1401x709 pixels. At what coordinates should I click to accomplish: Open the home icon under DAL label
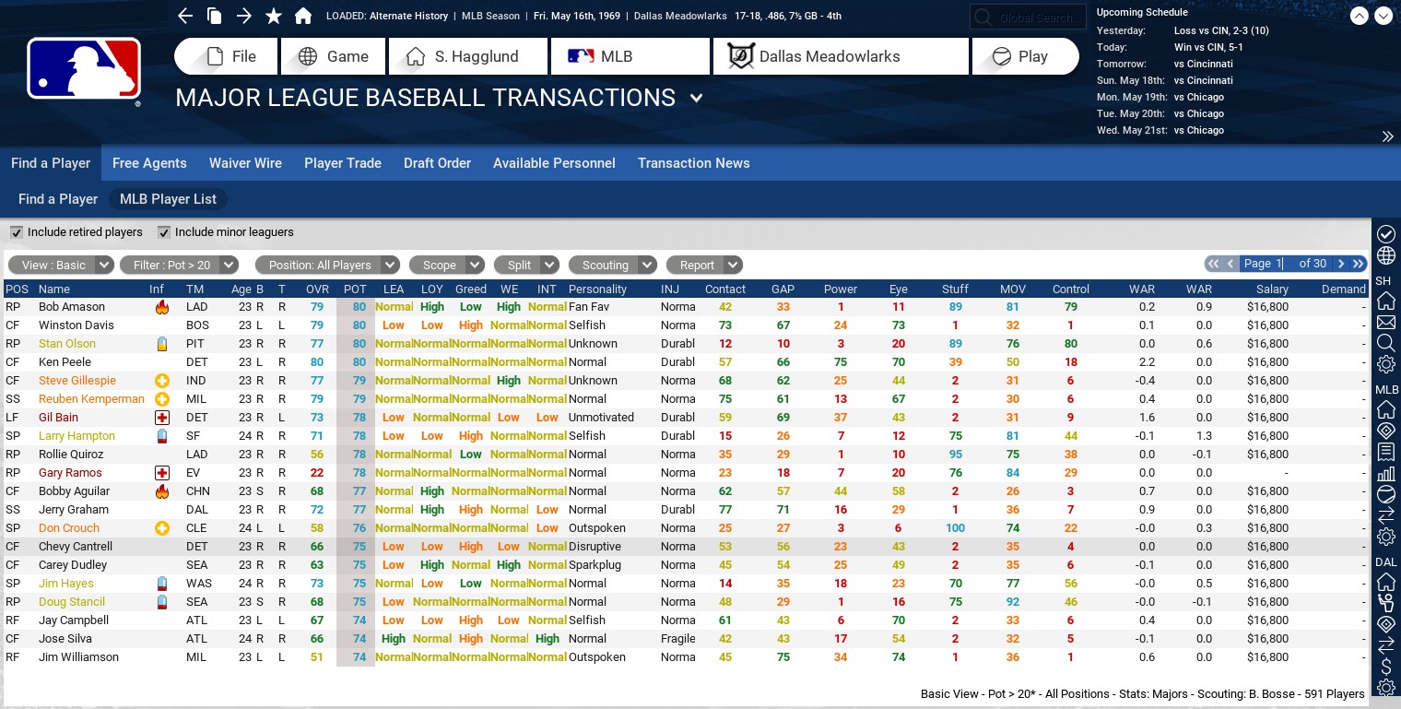1386,582
